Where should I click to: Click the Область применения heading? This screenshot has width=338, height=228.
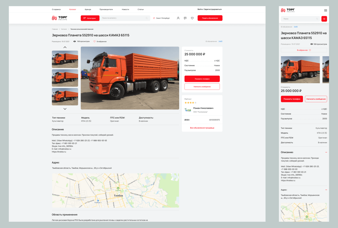(65, 215)
